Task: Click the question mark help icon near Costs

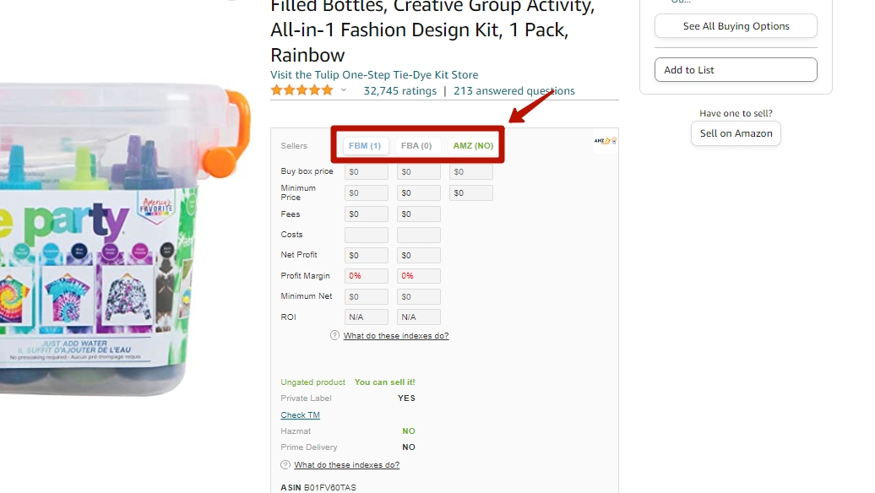Action: [x=334, y=335]
